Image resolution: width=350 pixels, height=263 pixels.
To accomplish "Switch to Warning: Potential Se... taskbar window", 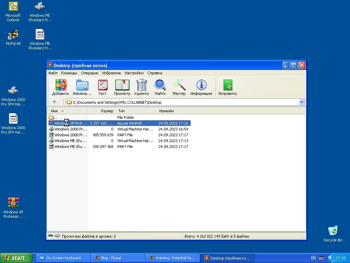I will tap(173, 258).
